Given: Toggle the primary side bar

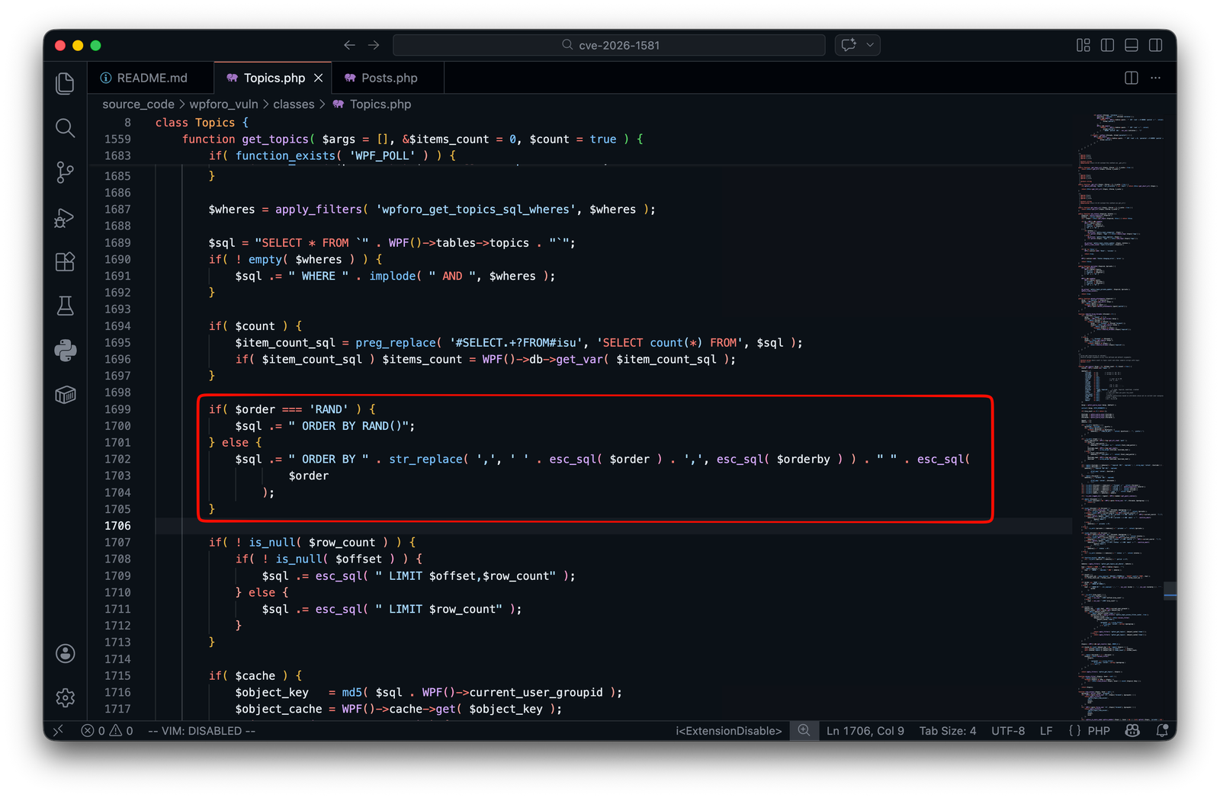Looking at the screenshot, I should coord(1107,45).
